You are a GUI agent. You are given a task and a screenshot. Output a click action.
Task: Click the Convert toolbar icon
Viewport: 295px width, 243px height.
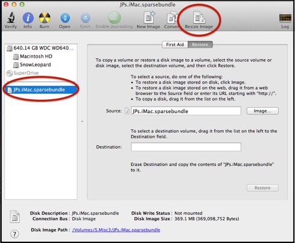pyautogui.click(x=171, y=17)
